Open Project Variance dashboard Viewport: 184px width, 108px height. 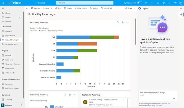click(x=11, y=44)
